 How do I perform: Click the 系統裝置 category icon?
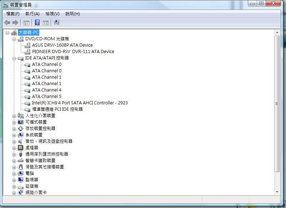[x=21, y=135]
